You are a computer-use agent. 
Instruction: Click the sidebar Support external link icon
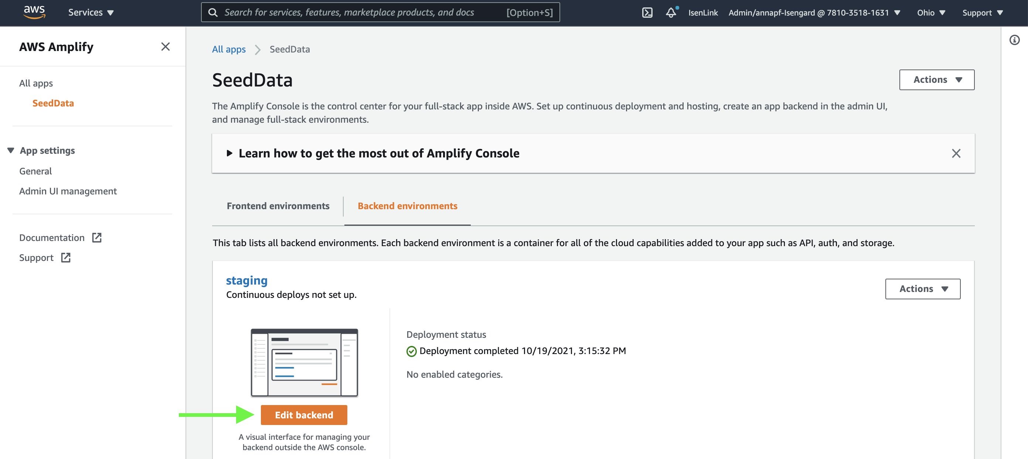tap(66, 258)
